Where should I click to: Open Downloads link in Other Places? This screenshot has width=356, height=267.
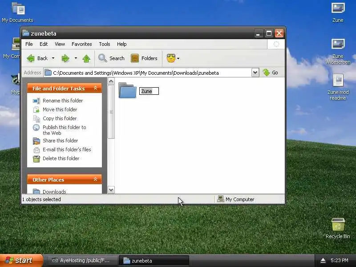pyautogui.click(x=54, y=191)
